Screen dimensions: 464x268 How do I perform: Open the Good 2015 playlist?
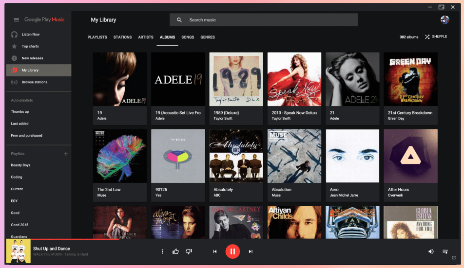click(x=19, y=225)
